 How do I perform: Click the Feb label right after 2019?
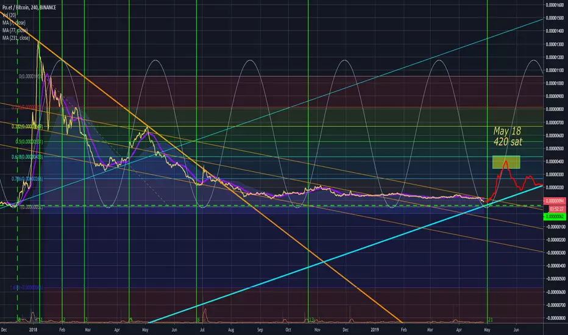coord(403,330)
